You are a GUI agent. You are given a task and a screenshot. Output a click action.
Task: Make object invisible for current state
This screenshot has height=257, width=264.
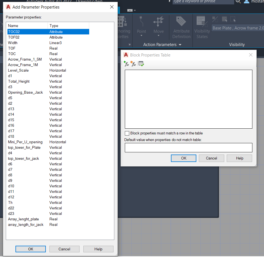pyautogui.click(x=233, y=19)
